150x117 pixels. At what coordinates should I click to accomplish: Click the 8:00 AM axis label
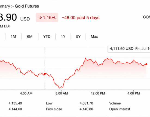point(62,93)
